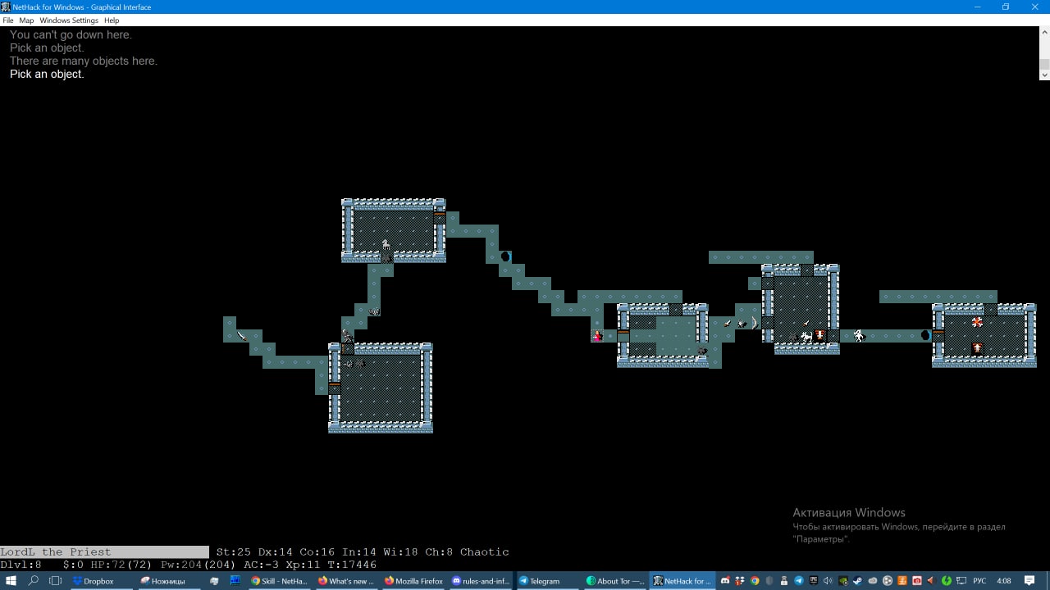Screen dimensions: 1050x590
Task: Click the red-white monster in the far right room
Action: pyautogui.click(x=977, y=323)
